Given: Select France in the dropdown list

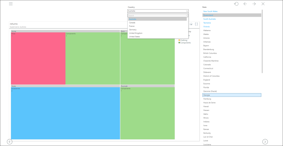Looking at the screenshot, I should pos(132,26).
